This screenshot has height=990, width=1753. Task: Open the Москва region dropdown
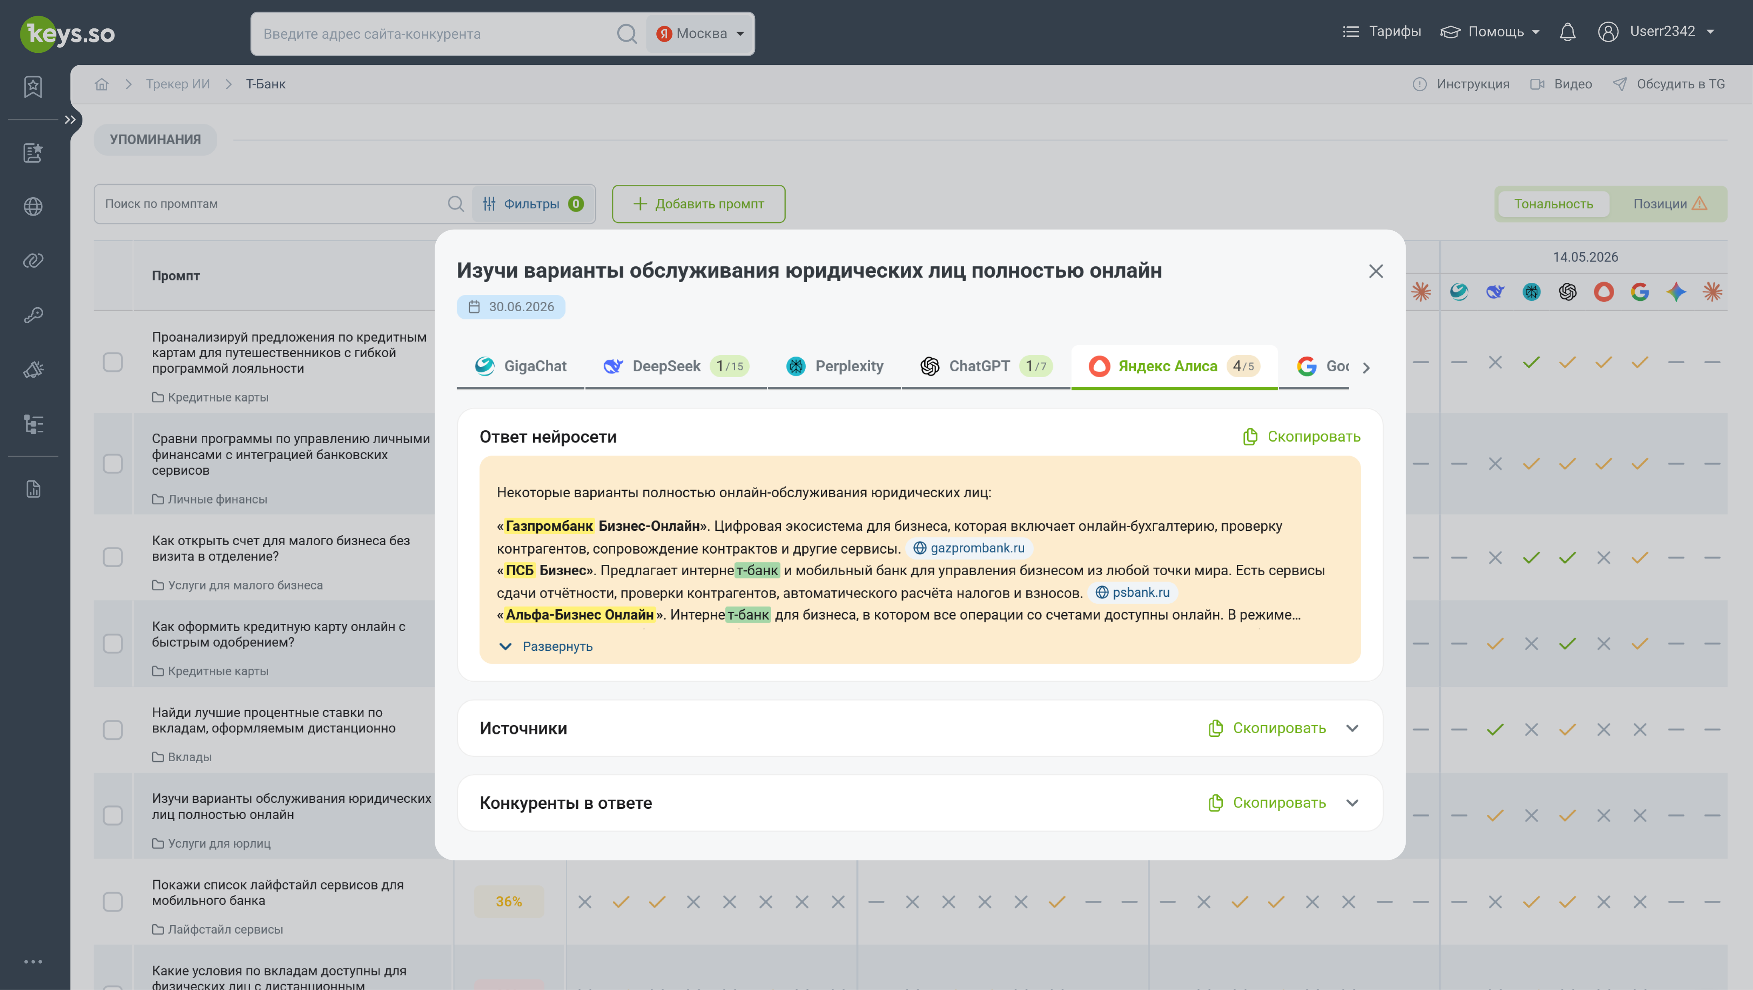click(700, 33)
